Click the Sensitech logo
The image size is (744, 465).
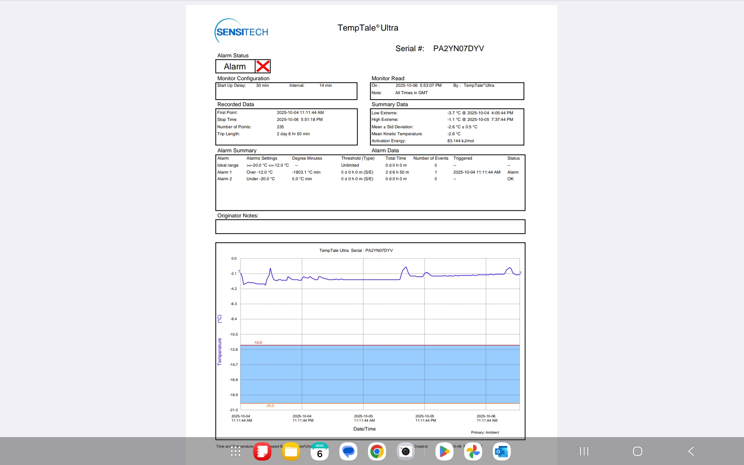click(241, 31)
